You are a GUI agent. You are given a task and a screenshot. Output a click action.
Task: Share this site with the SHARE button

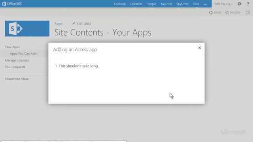[x=215, y=12]
